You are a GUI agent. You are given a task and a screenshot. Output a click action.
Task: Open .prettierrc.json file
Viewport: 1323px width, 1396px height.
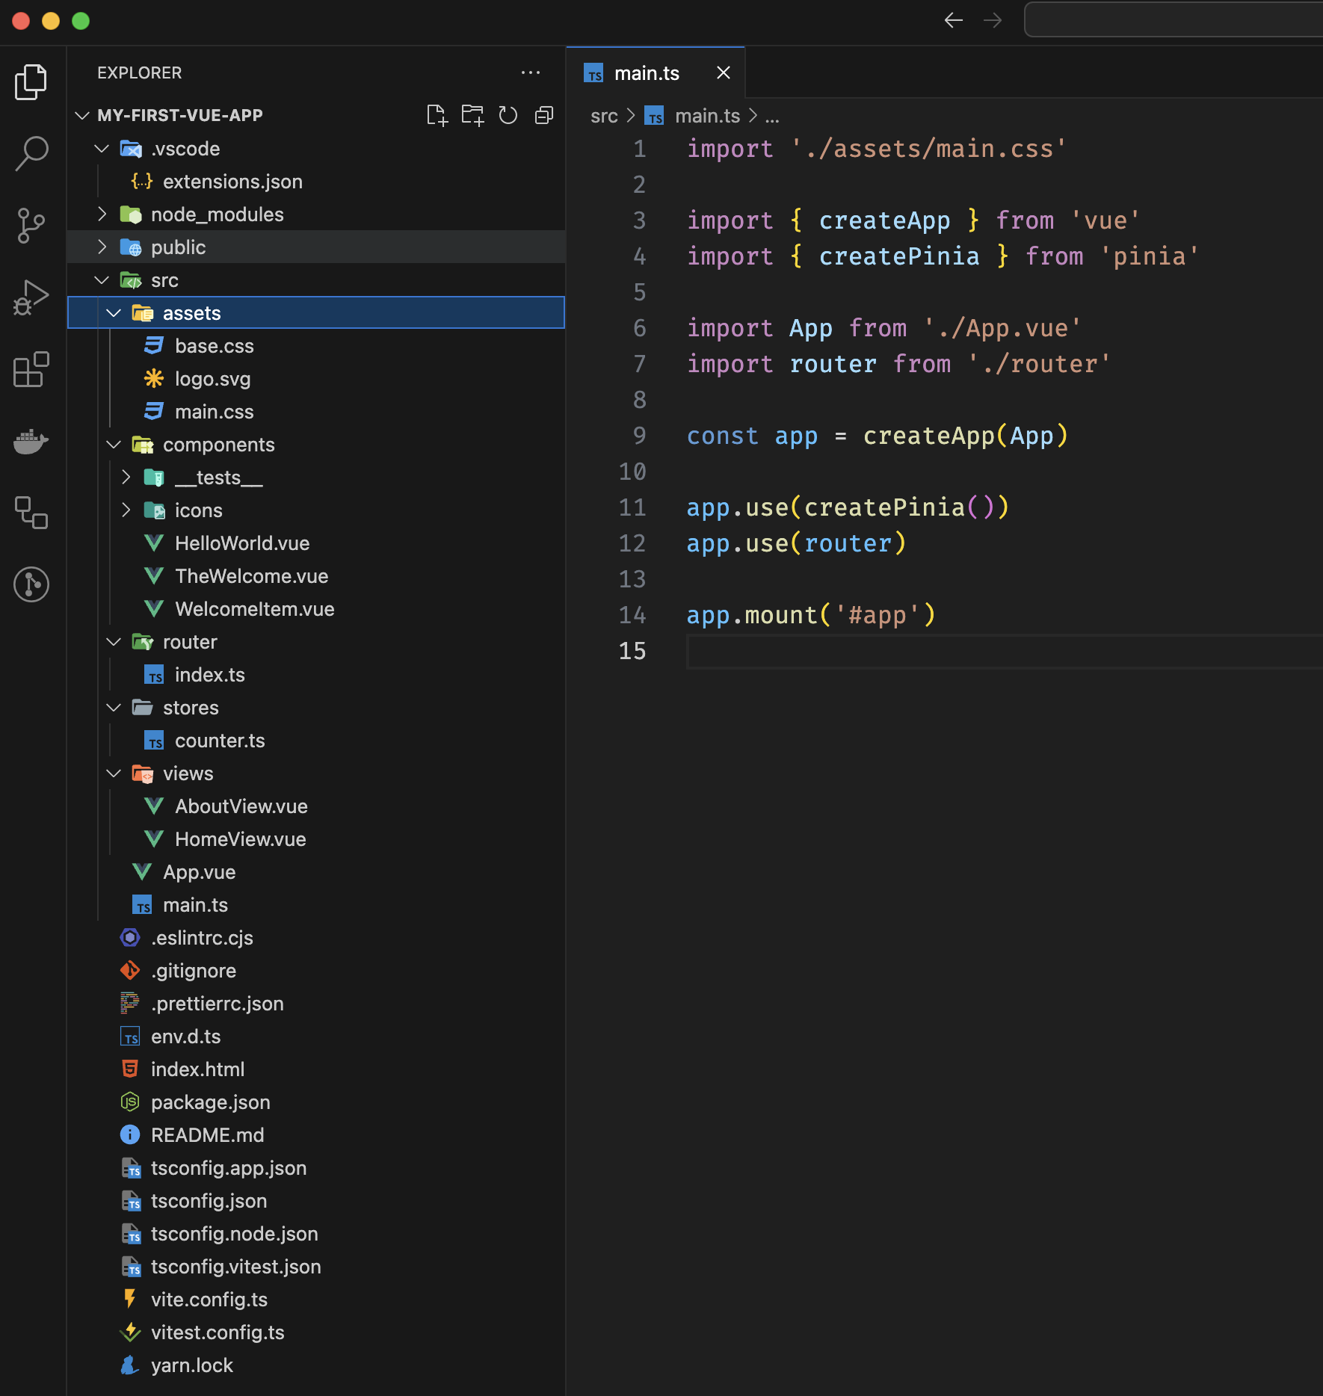316,1004
